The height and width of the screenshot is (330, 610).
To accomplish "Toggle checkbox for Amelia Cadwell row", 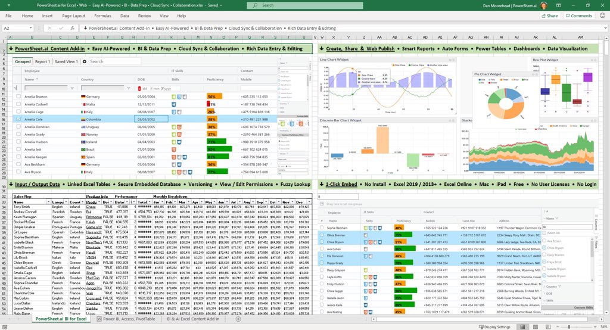I will click(x=18, y=104).
